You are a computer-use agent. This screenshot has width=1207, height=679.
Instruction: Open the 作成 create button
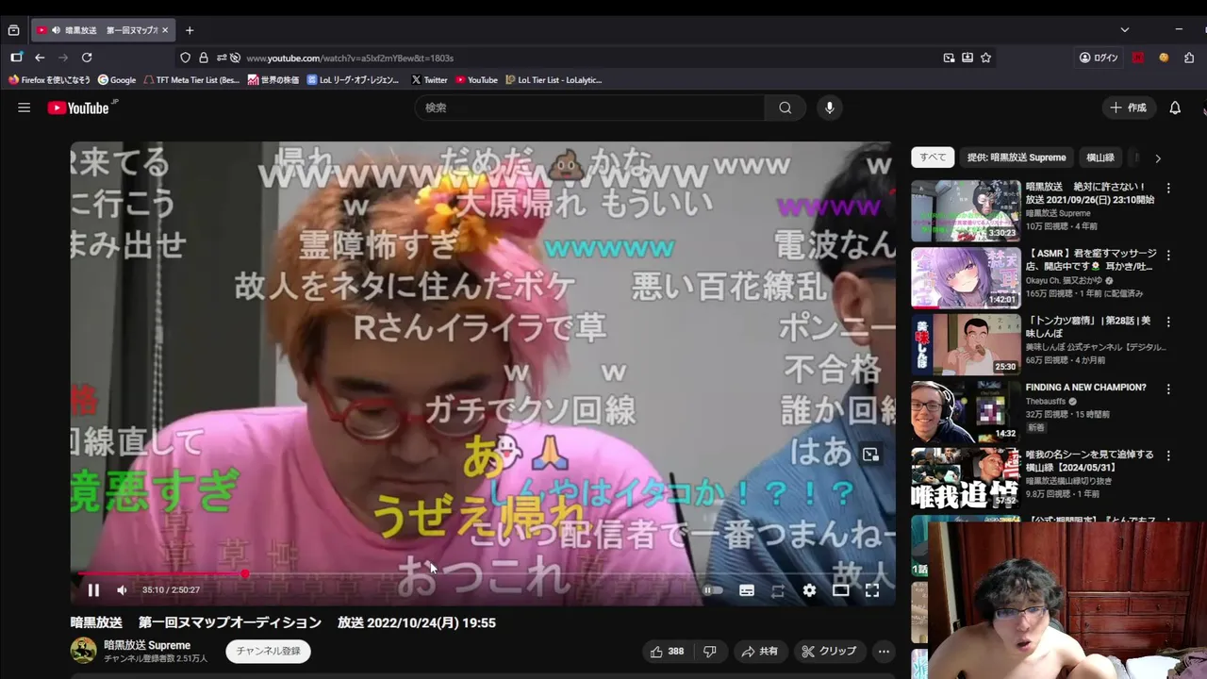click(x=1129, y=108)
